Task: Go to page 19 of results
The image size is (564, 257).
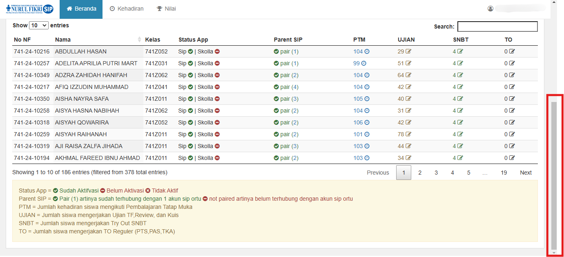Action: pos(504,173)
